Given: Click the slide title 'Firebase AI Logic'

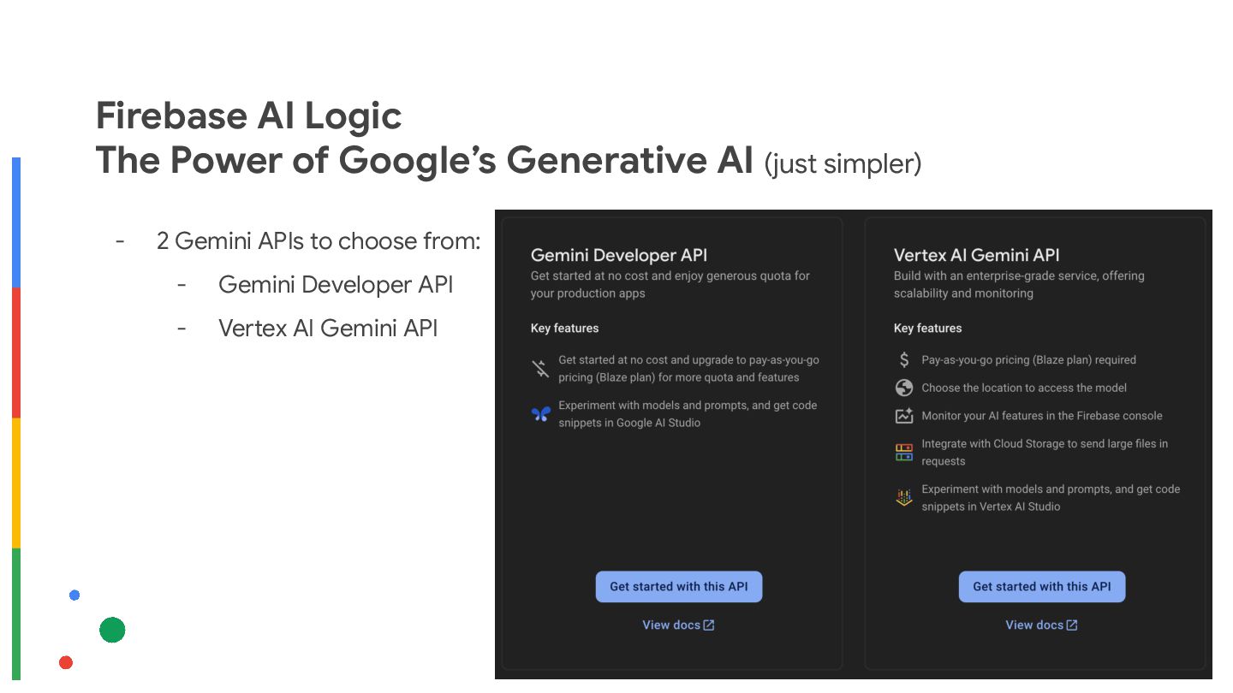Looking at the screenshot, I should (x=249, y=115).
